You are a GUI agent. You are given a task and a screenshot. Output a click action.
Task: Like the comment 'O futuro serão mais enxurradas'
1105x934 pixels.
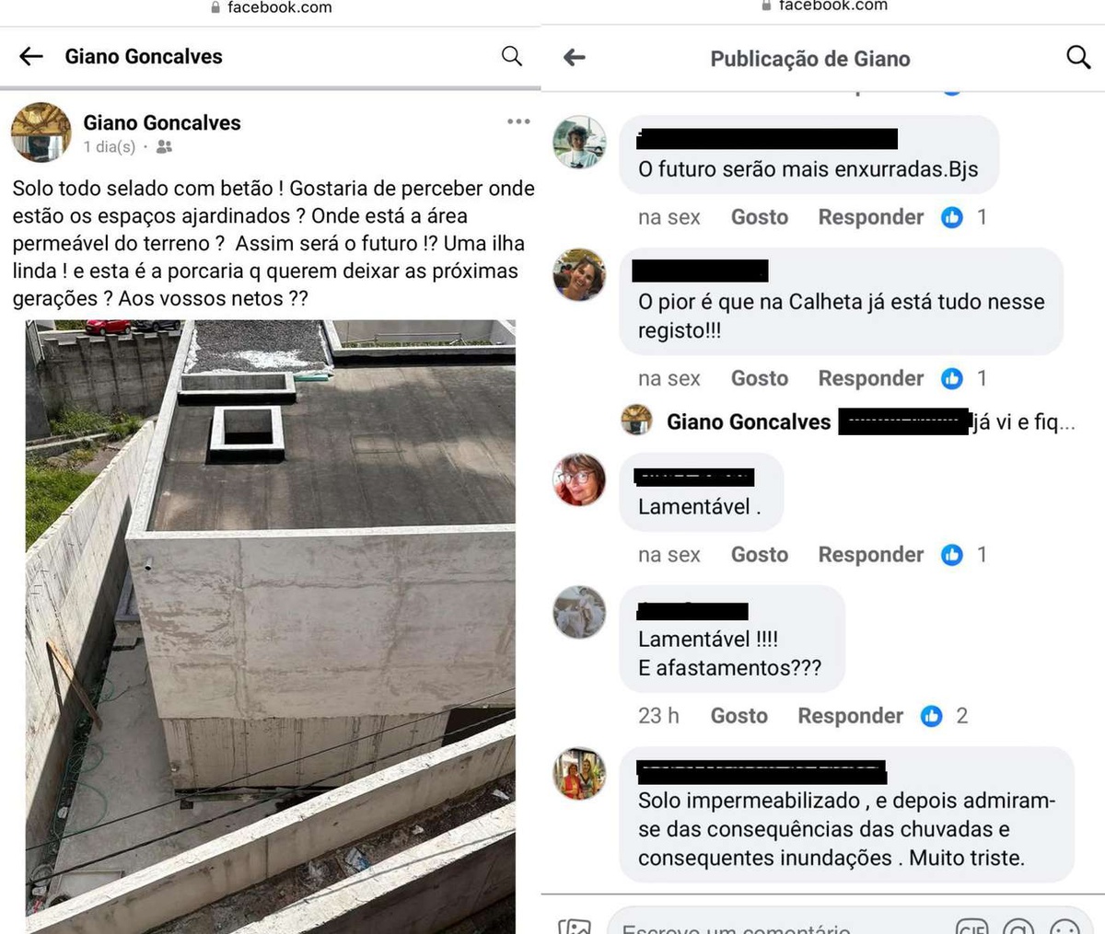(760, 217)
